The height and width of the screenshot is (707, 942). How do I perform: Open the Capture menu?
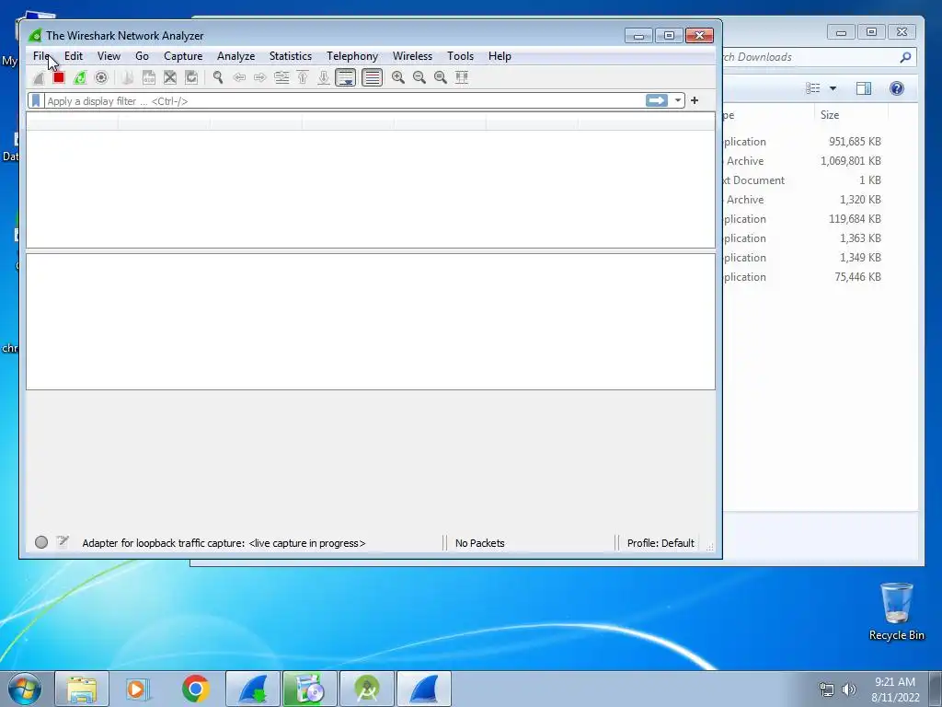tap(183, 56)
